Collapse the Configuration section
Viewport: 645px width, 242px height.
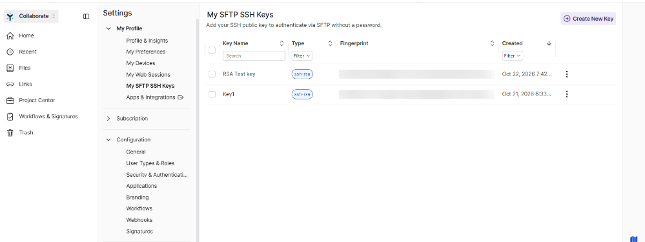[108, 139]
